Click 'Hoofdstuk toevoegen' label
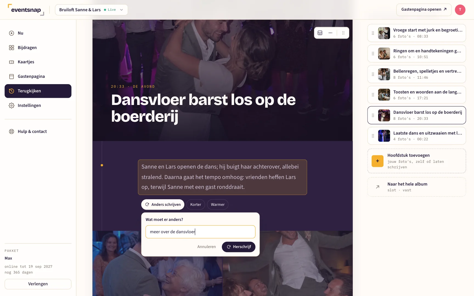474x296 pixels. [x=408, y=155]
